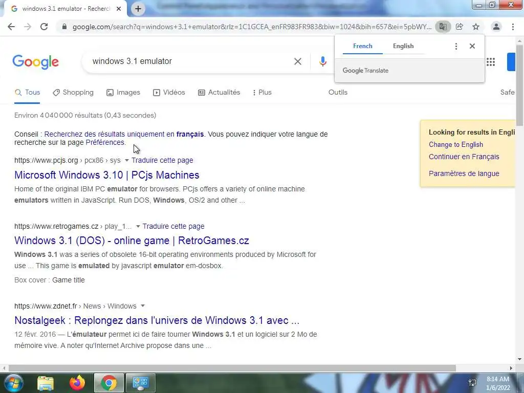The image size is (524, 393).
Task: Open the Google apps grid
Action: (x=491, y=62)
